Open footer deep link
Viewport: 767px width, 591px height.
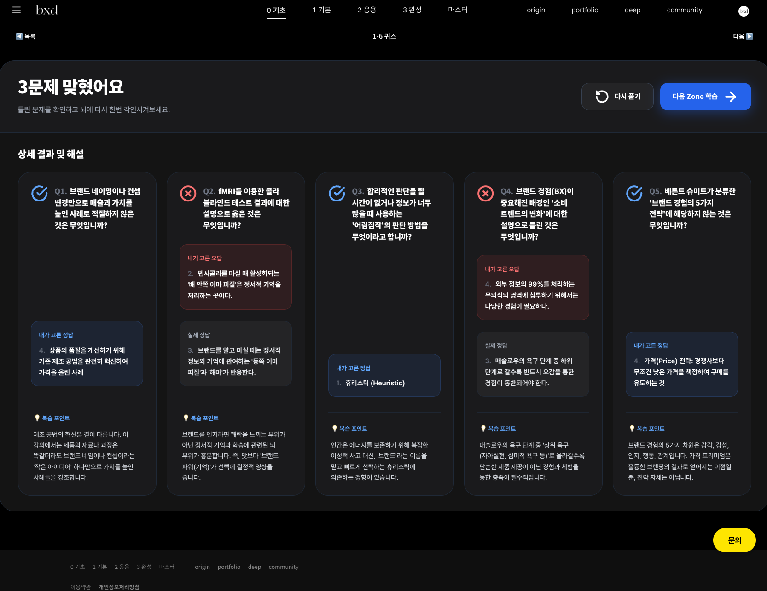pos(255,567)
